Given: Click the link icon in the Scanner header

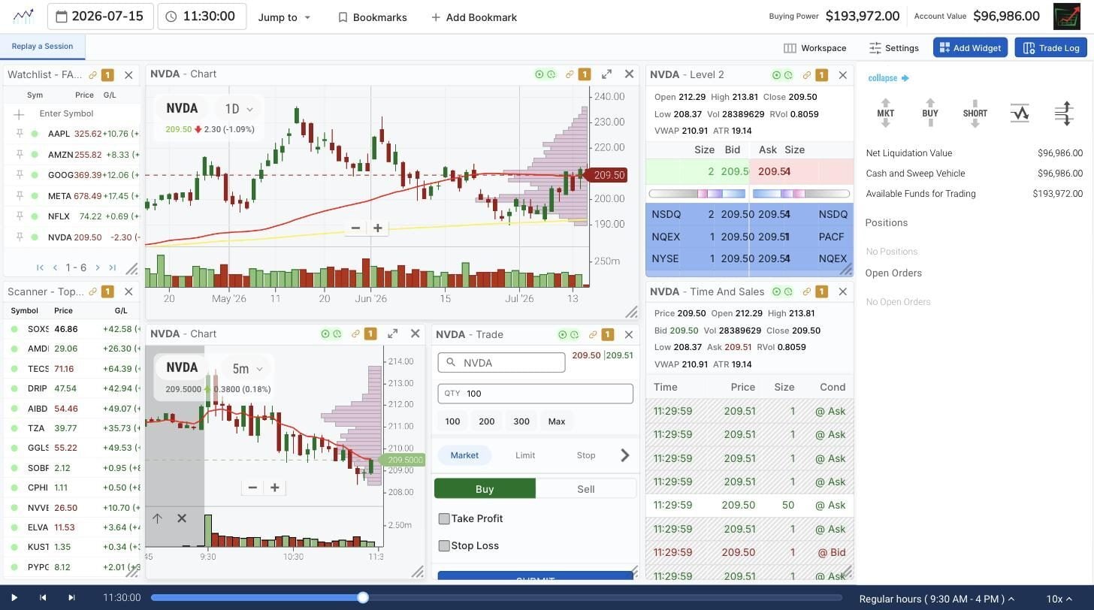Looking at the screenshot, I should tap(93, 291).
